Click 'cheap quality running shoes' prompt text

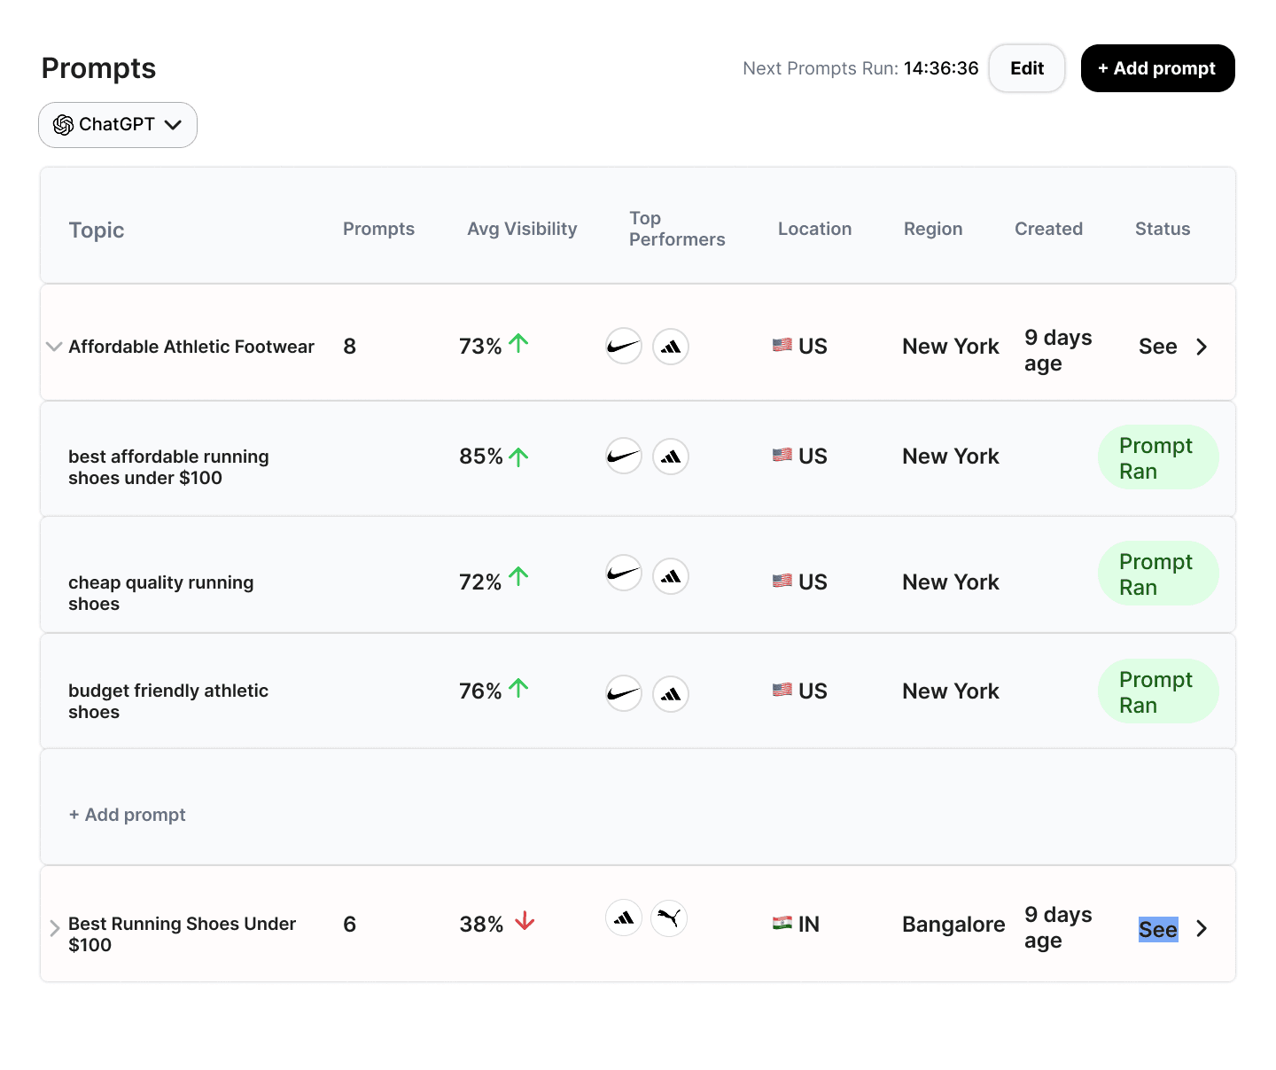tap(161, 593)
